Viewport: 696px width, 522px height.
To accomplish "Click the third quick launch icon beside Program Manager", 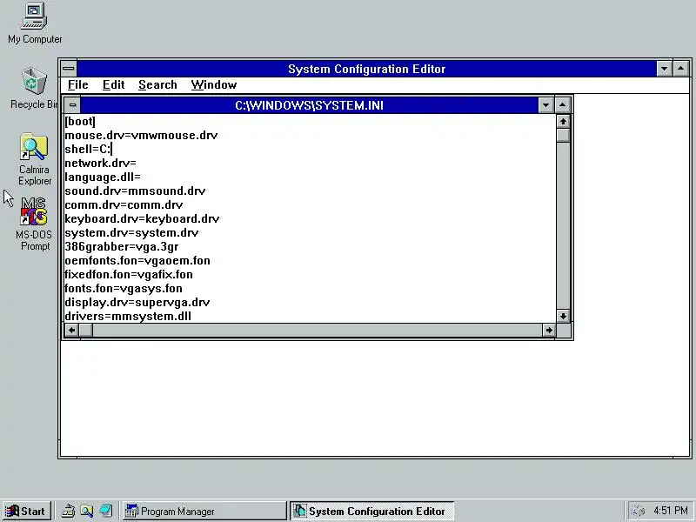I will [105, 512].
